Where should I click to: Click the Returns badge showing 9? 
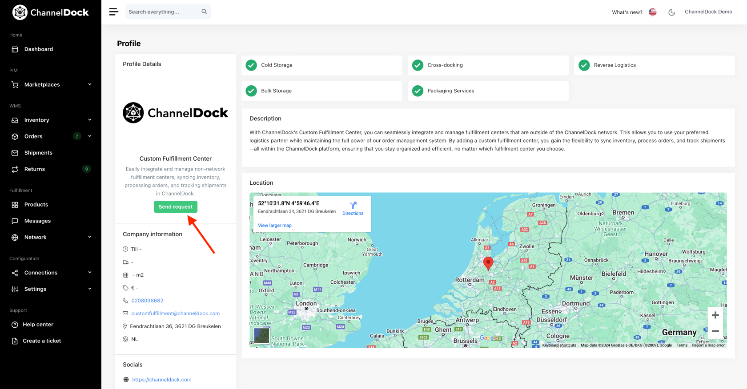(87, 169)
